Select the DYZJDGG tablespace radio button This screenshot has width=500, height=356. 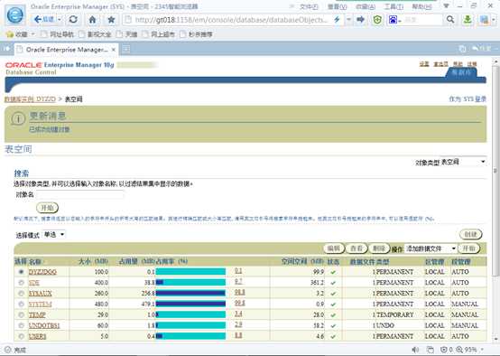click(x=21, y=272)
